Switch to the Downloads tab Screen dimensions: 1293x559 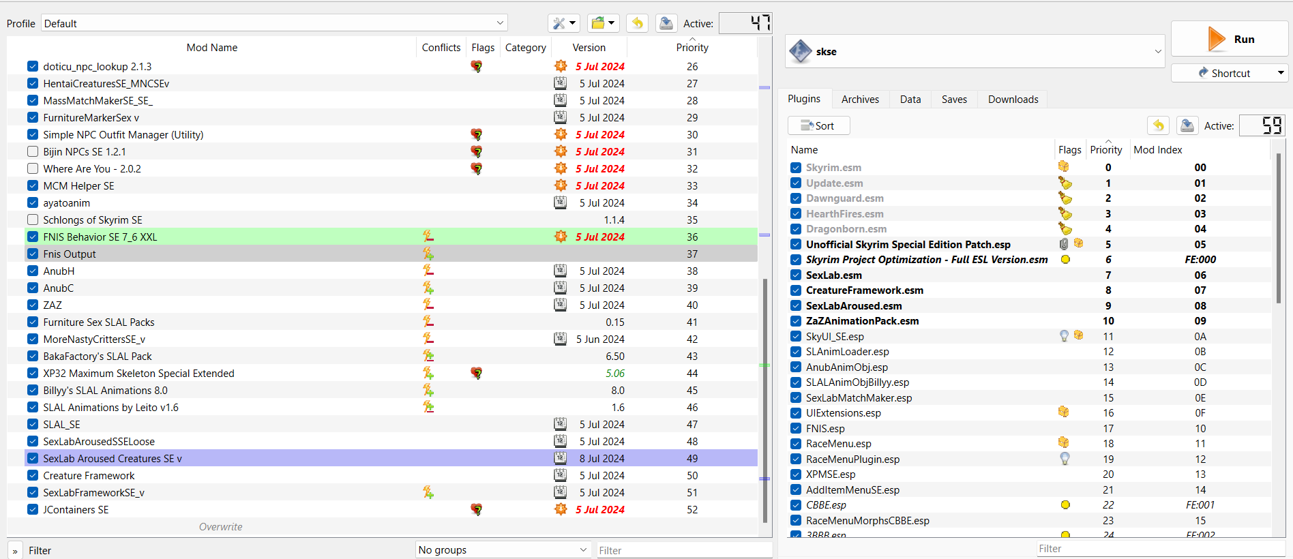(1013, 99)
